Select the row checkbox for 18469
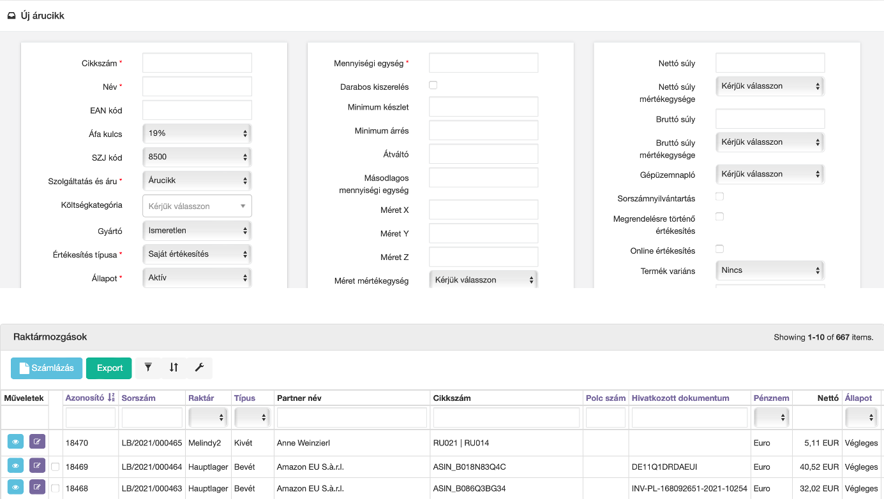Screen dimensions: 884x499 pyautogui.click(x=56, y=466)
